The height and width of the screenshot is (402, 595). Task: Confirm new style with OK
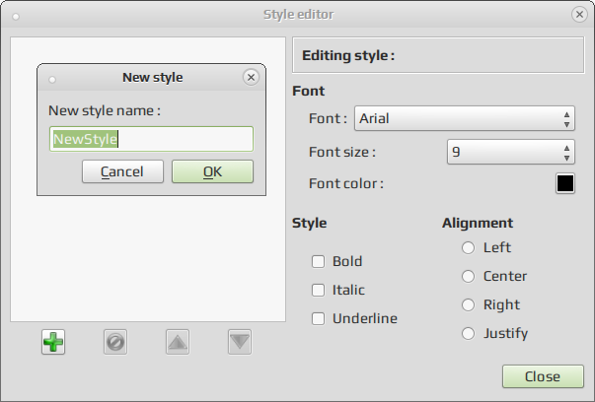pos(212,171)
